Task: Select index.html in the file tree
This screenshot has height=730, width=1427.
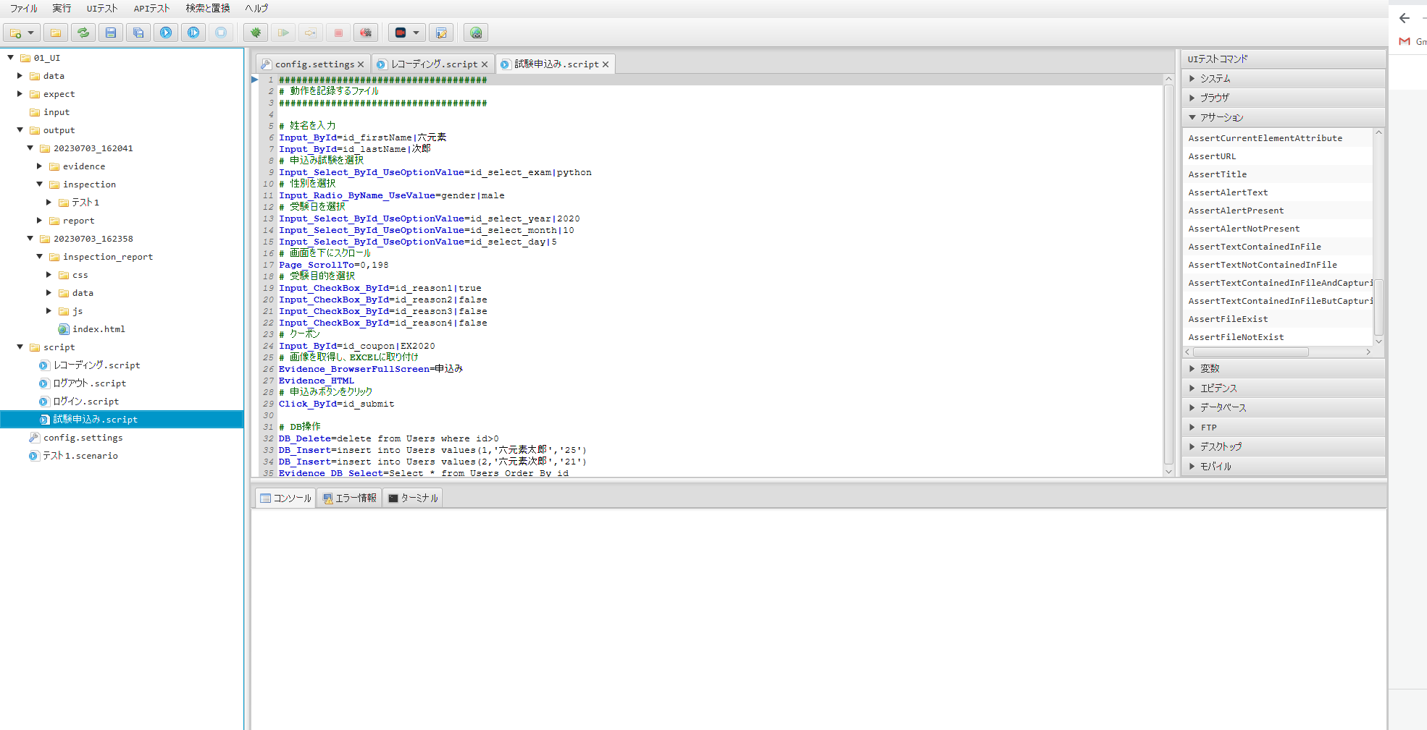Action: pos(99,329)
